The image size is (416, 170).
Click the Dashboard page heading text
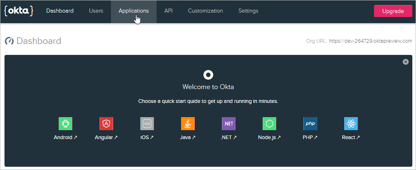click(x=39, y=41)
